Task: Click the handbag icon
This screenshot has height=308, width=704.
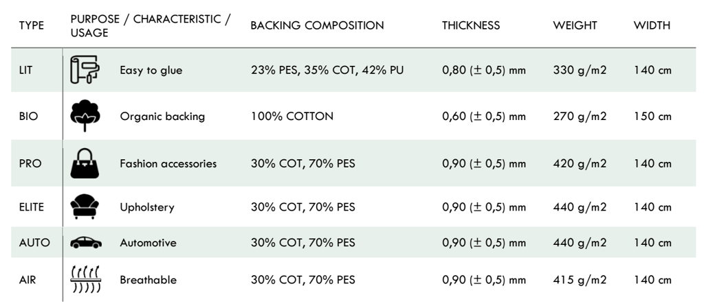Action: (x=85, y=163)
